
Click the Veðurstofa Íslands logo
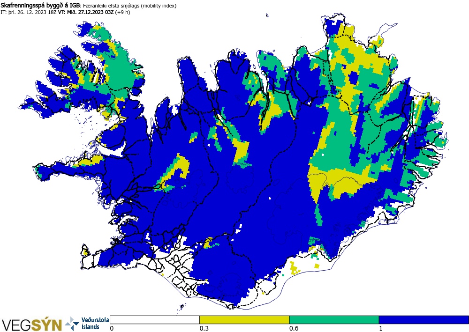pyautogui.click(x=87, y=324)
